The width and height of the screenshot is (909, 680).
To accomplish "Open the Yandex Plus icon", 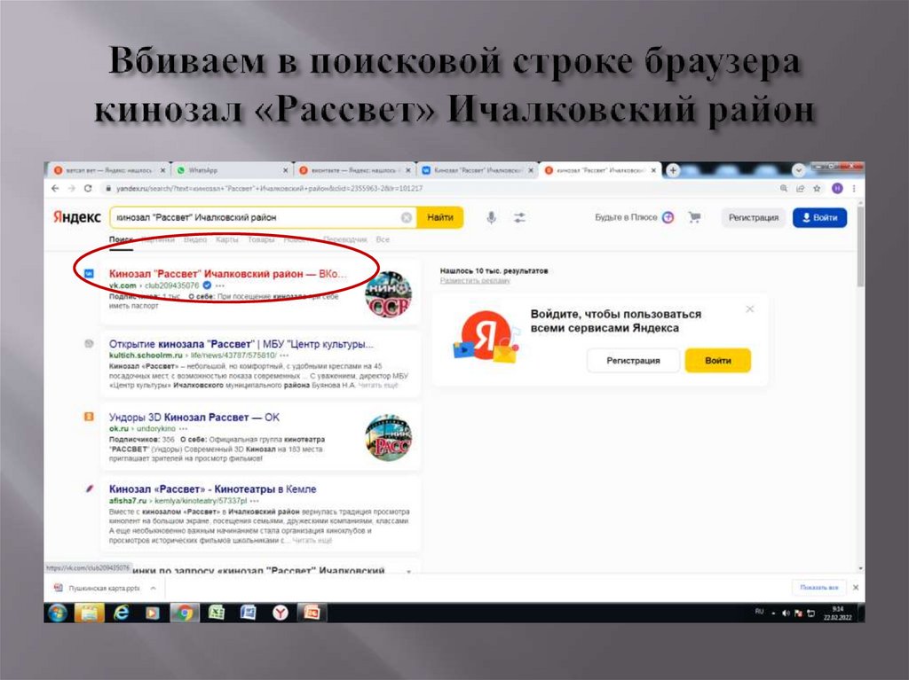I will pyautogui.click(x=668, y=218).
